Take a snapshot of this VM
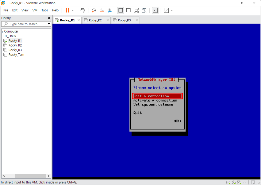This screenshot has height=185, width=261. [x=94, y=11]
